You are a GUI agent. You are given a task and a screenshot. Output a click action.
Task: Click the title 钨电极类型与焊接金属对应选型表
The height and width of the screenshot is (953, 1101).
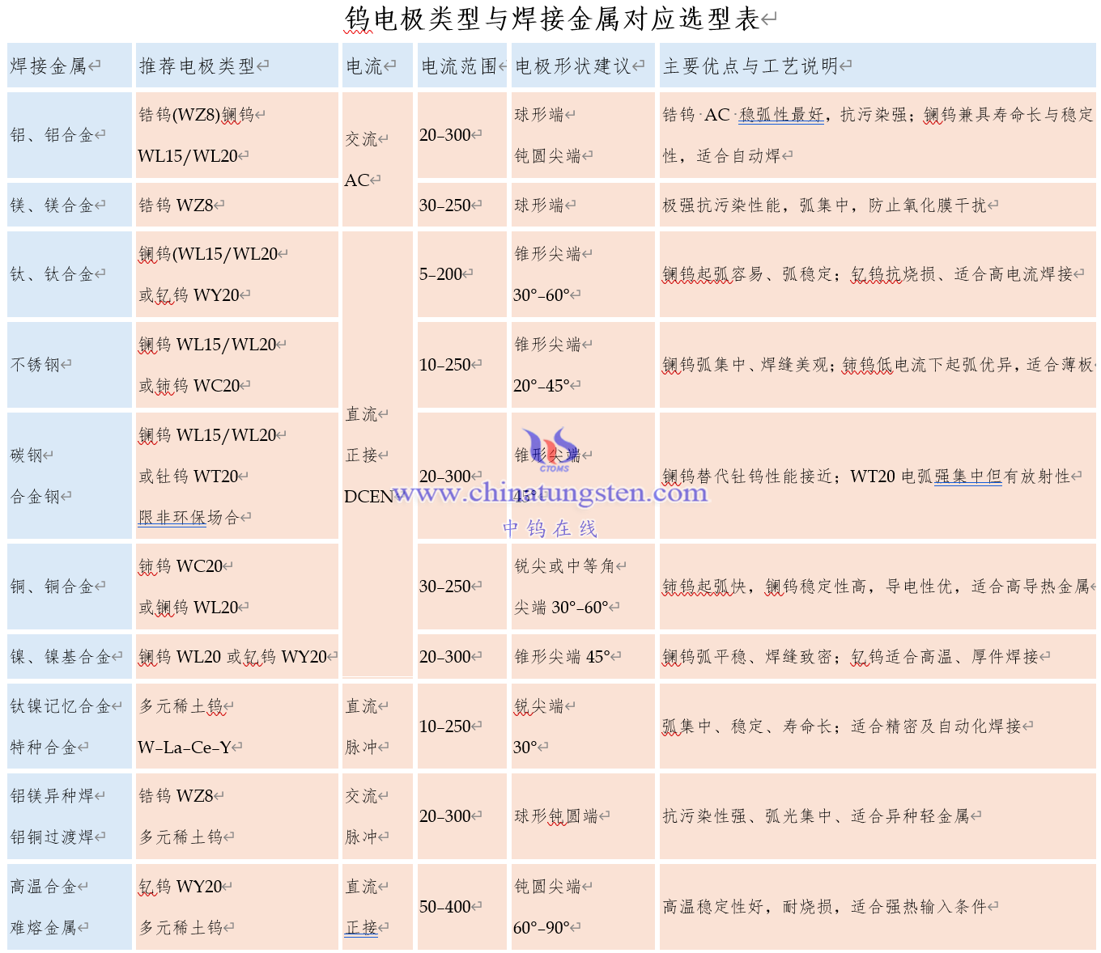point(552,19)
